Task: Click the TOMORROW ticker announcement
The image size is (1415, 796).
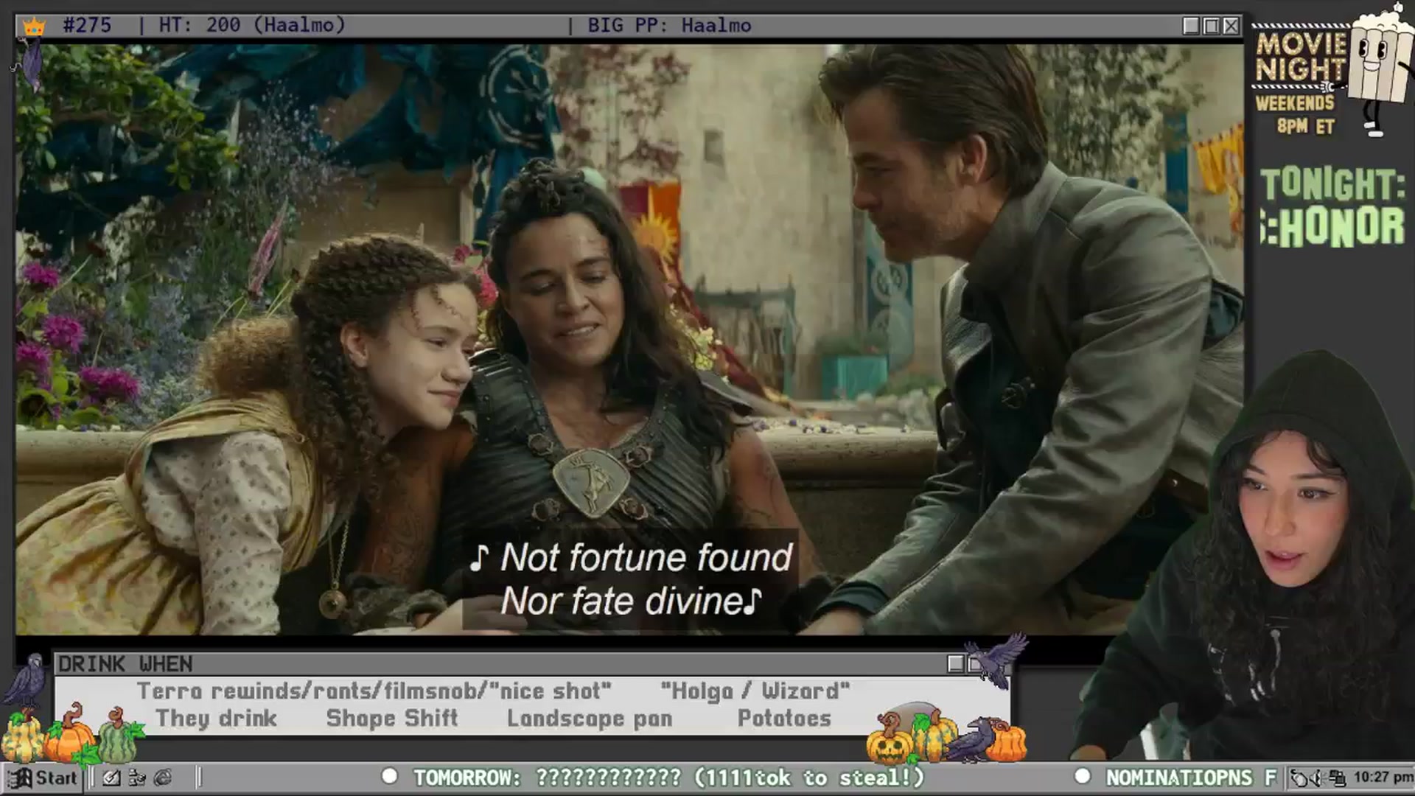Action: tap(668, 778)
